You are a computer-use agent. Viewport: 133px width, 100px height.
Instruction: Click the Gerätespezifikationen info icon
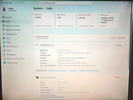(37, 45)
